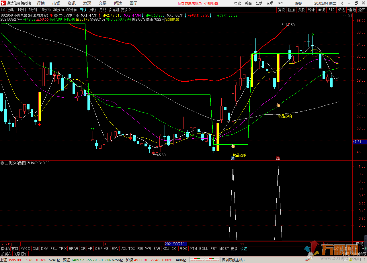This screenshot has height=263, width=367.
Task: Click the 游客 login field
Action: coord(298,3)
